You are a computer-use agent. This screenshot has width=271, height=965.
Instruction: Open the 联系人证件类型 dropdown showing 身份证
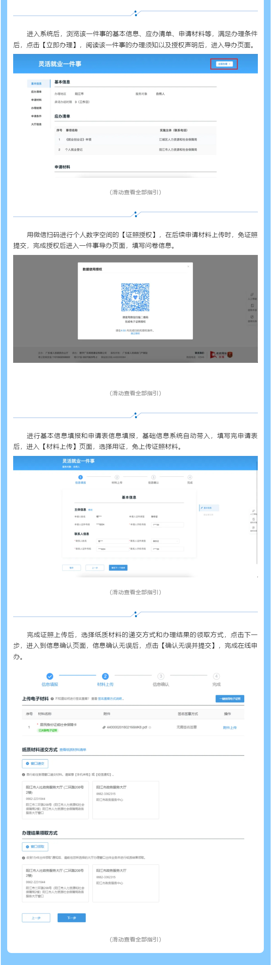[x=165, y=541]
